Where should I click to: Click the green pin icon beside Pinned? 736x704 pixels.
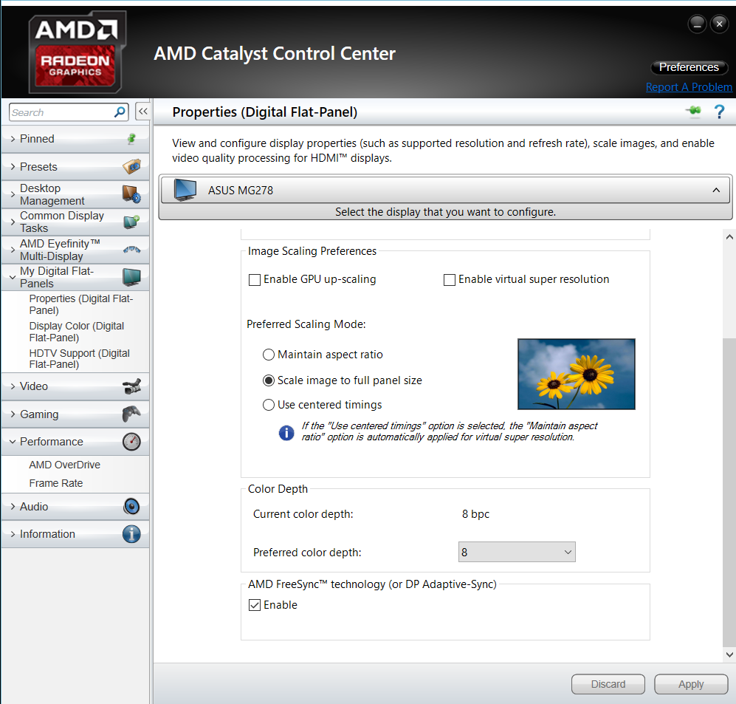click(x=132, y=139)
